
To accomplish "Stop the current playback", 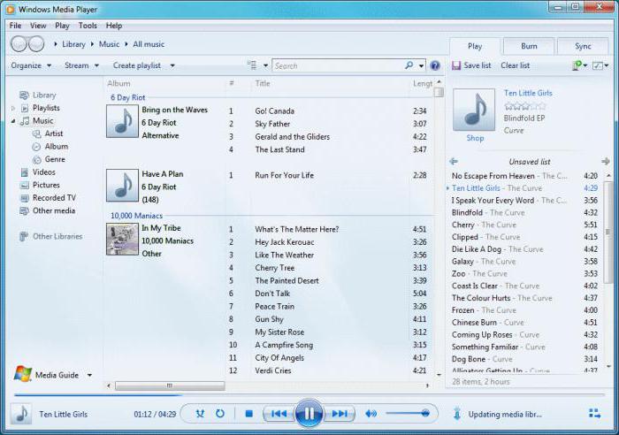I will (248, 413).
